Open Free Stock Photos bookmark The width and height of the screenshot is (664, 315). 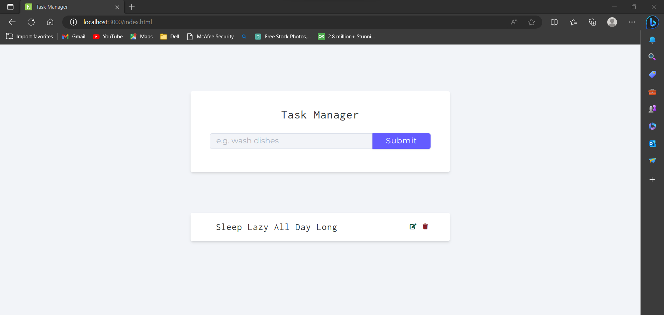[283, 37]
